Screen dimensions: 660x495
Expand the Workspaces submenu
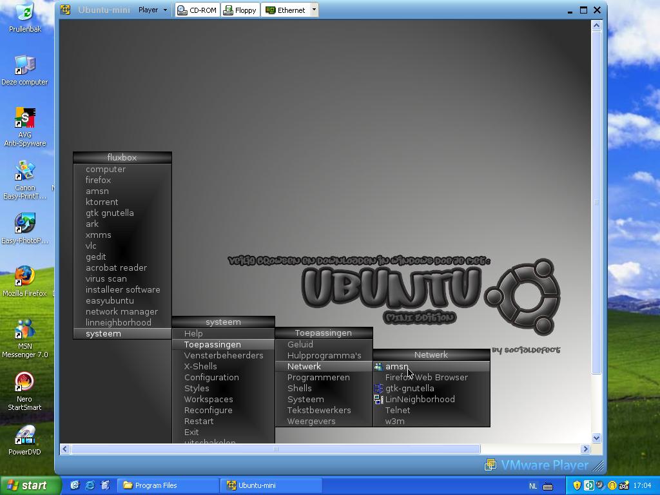click(224, 400)
